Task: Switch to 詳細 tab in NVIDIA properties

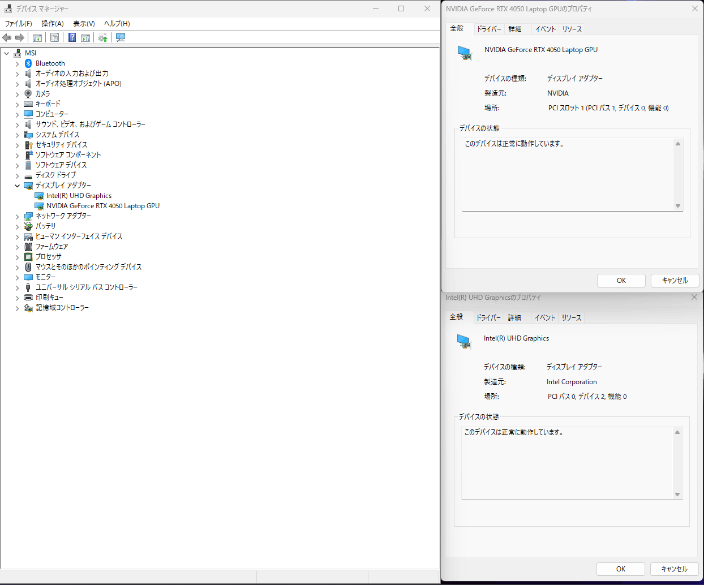Action: click(x=515, y=29)
